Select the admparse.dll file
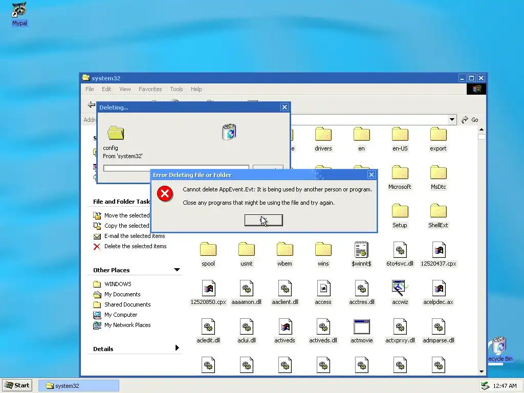Viewport: 524px width, 393px height. pyautogui.click(x=439, y=332)
